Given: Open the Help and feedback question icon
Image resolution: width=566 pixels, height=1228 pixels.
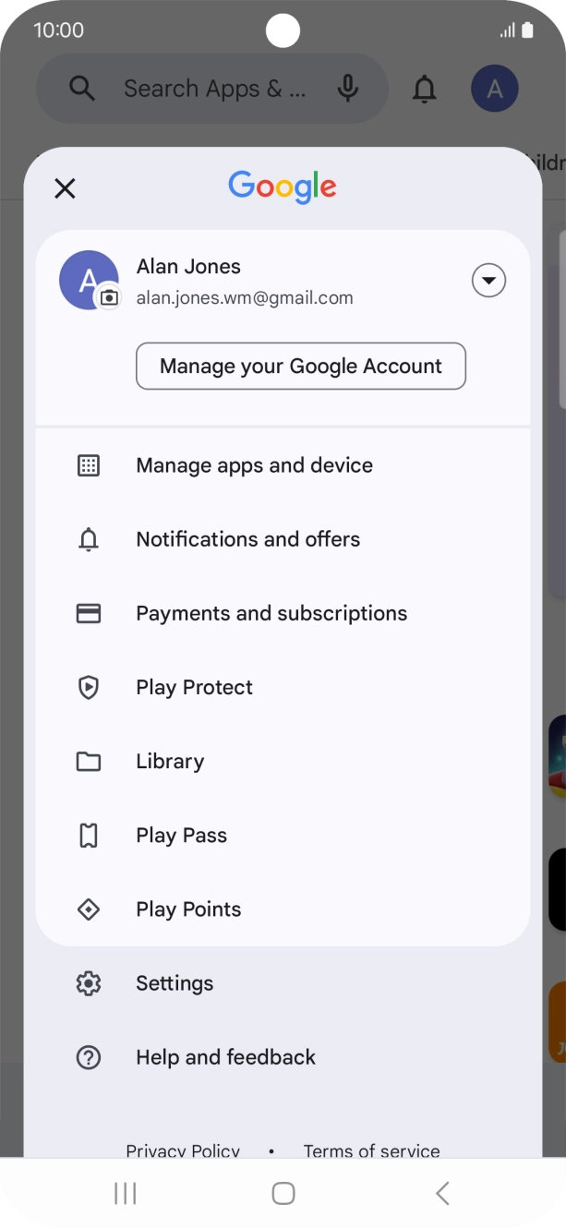Looking at the screenshot, I should coord(88,1057).
